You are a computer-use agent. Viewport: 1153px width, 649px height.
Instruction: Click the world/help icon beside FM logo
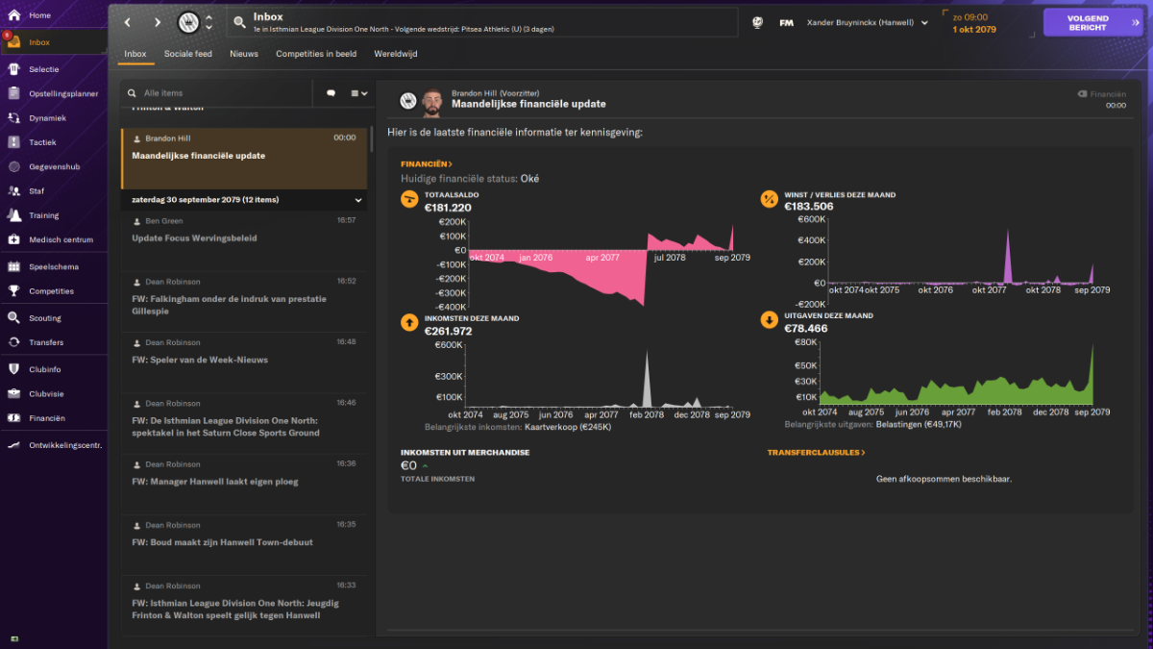click(757, 22)
